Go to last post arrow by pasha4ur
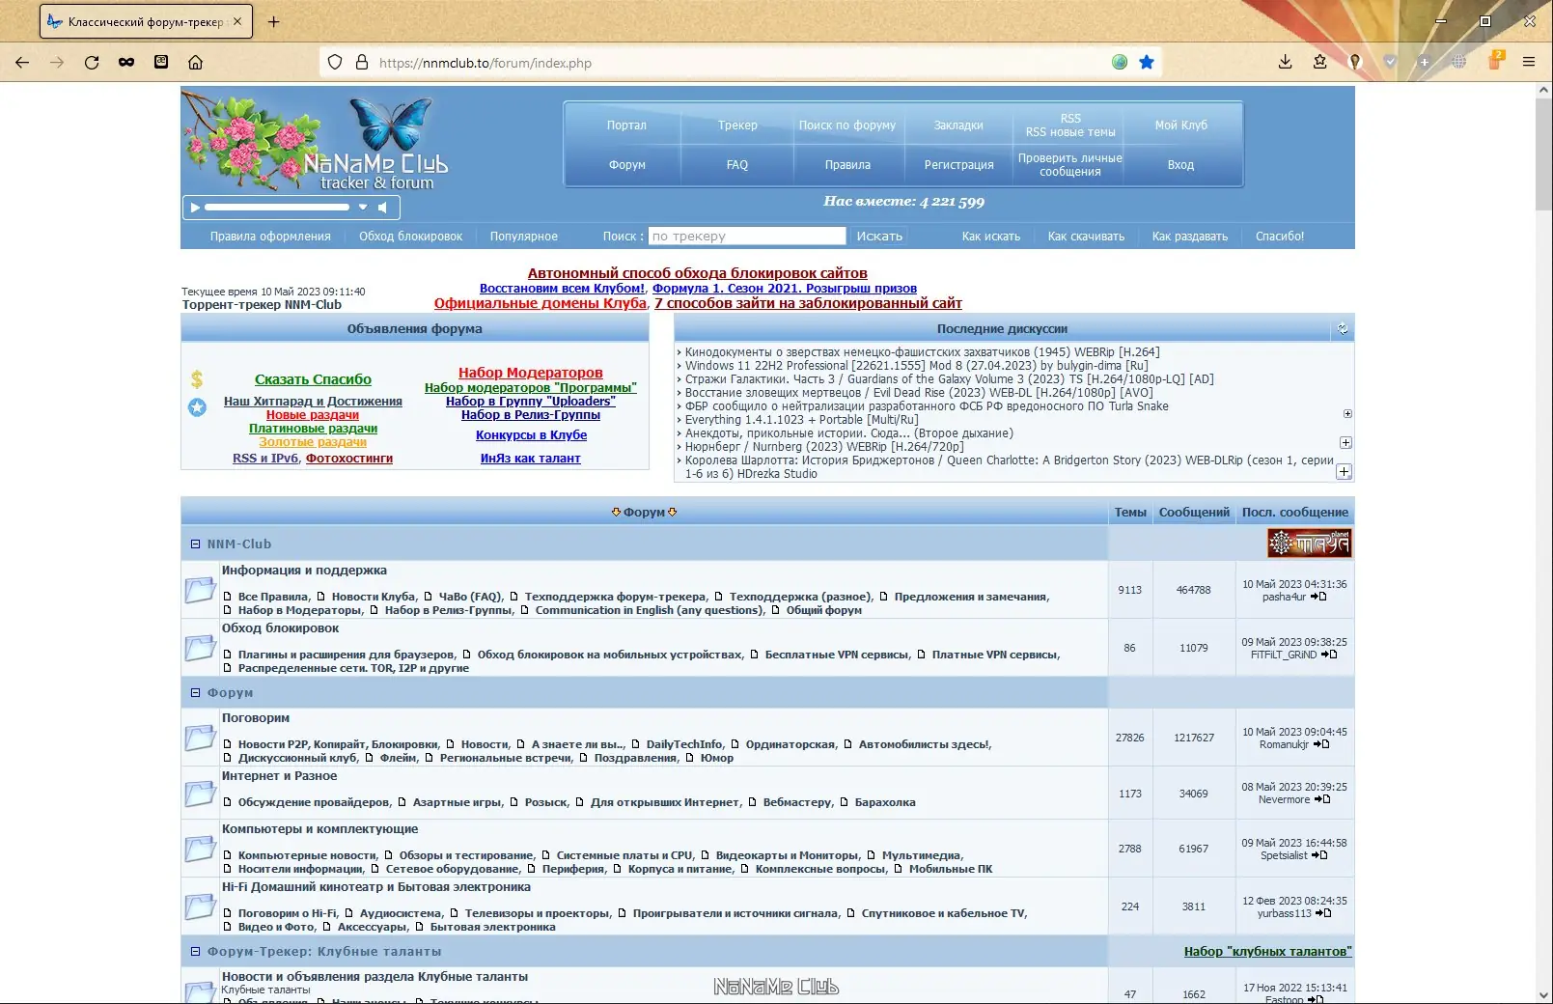 pos(1318,597)
